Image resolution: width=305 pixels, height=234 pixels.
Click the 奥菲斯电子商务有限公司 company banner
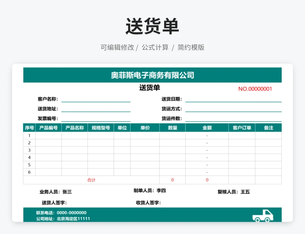pyautogui.click(x=152, y=75)
